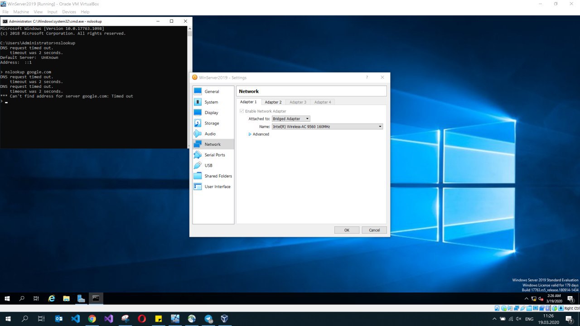Image resolution: width=580 pixels, height=326 pixels.
Task: Open Task View in the guest taskbar
Action: (x=36, y=298)
